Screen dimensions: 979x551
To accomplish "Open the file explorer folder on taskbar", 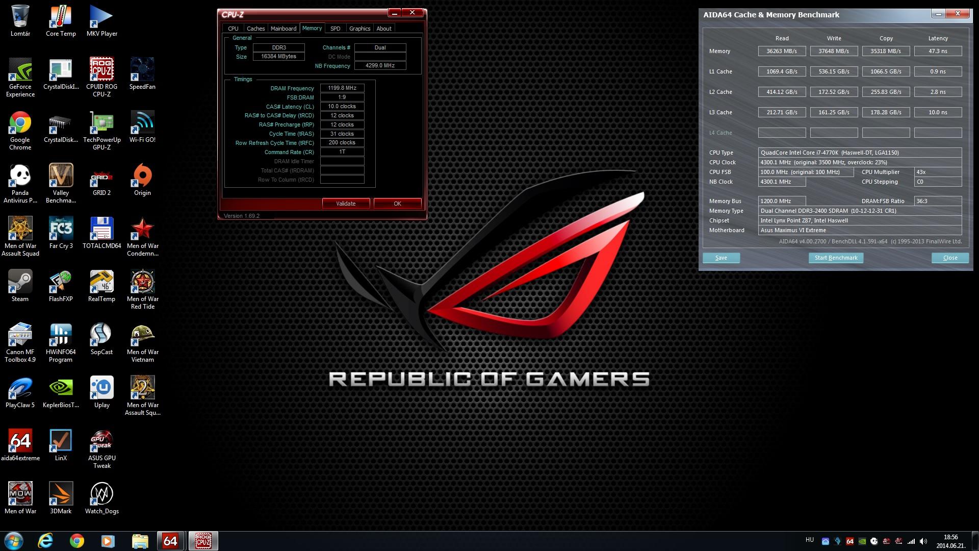I will pos(140,541).
